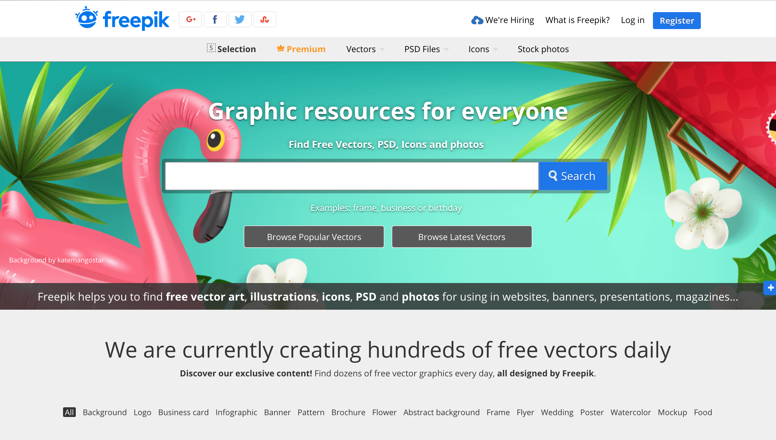Select the All category filter

69,412
